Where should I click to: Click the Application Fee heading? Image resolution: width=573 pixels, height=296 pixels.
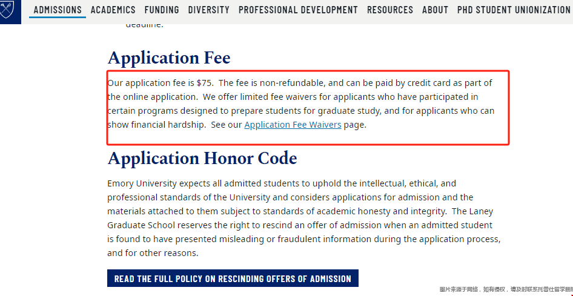click(x=169, y=58)
